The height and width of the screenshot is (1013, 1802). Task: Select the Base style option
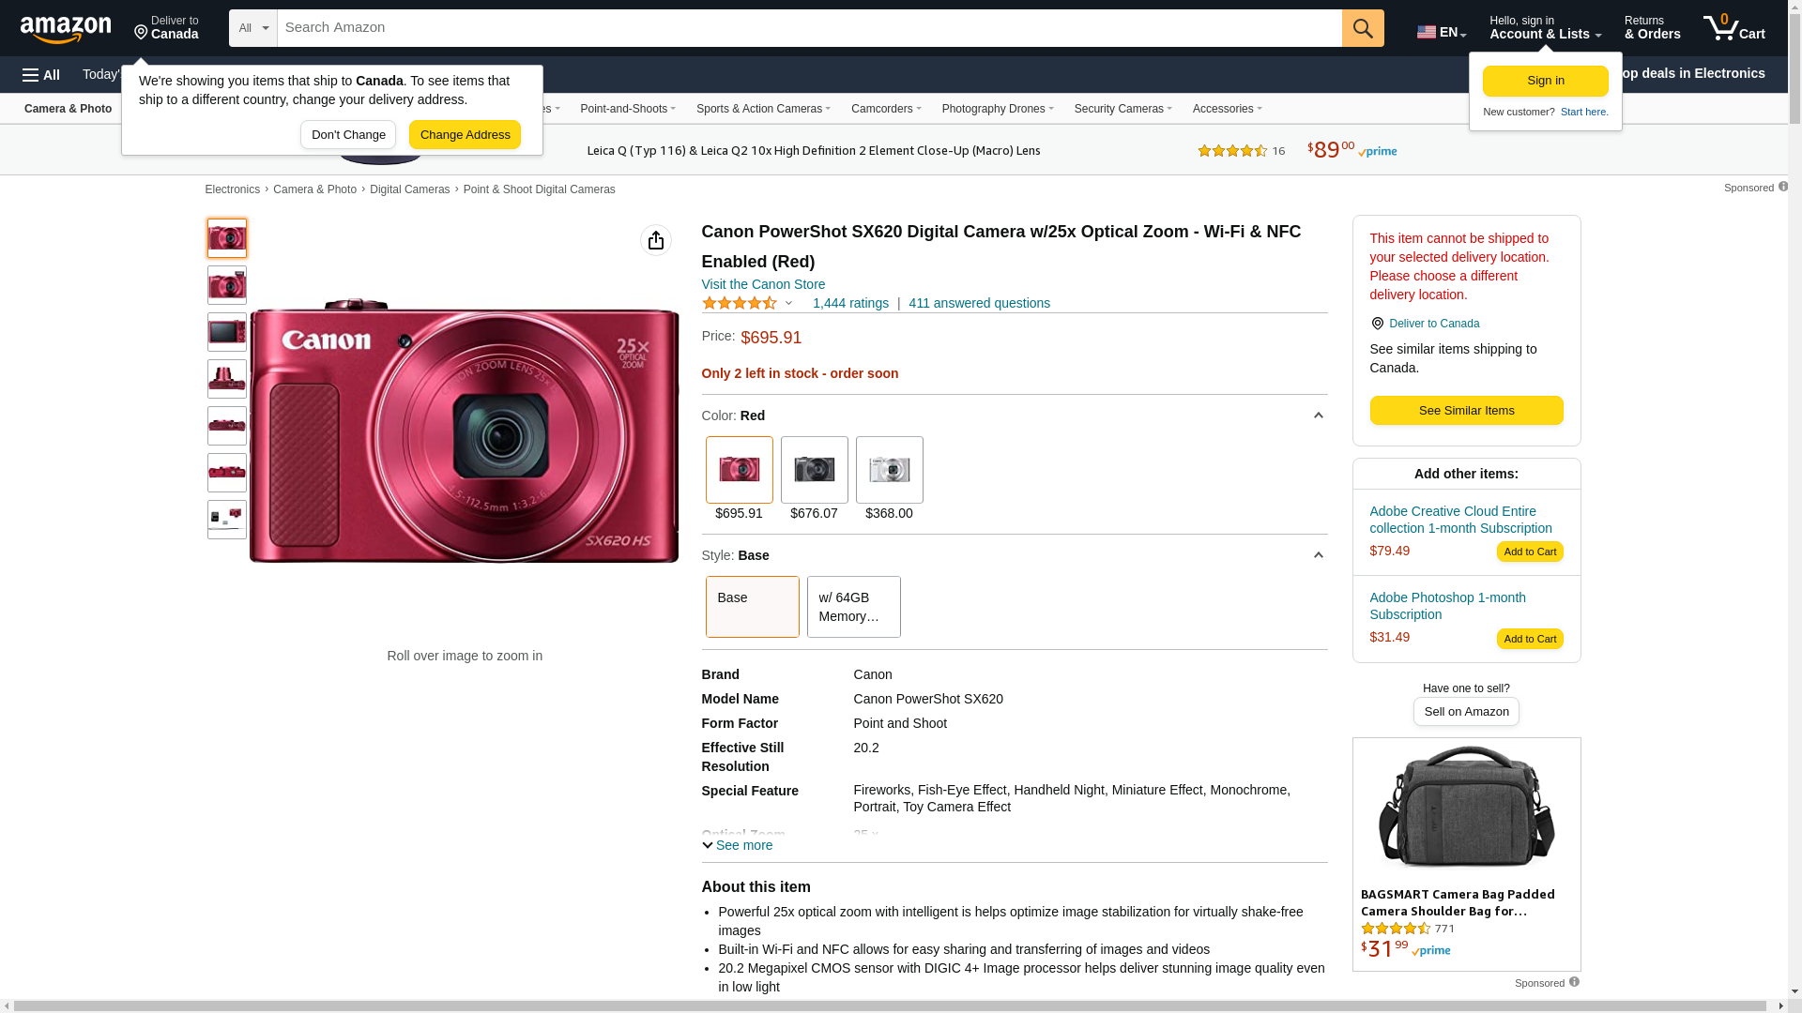click(x=752, y=607)
